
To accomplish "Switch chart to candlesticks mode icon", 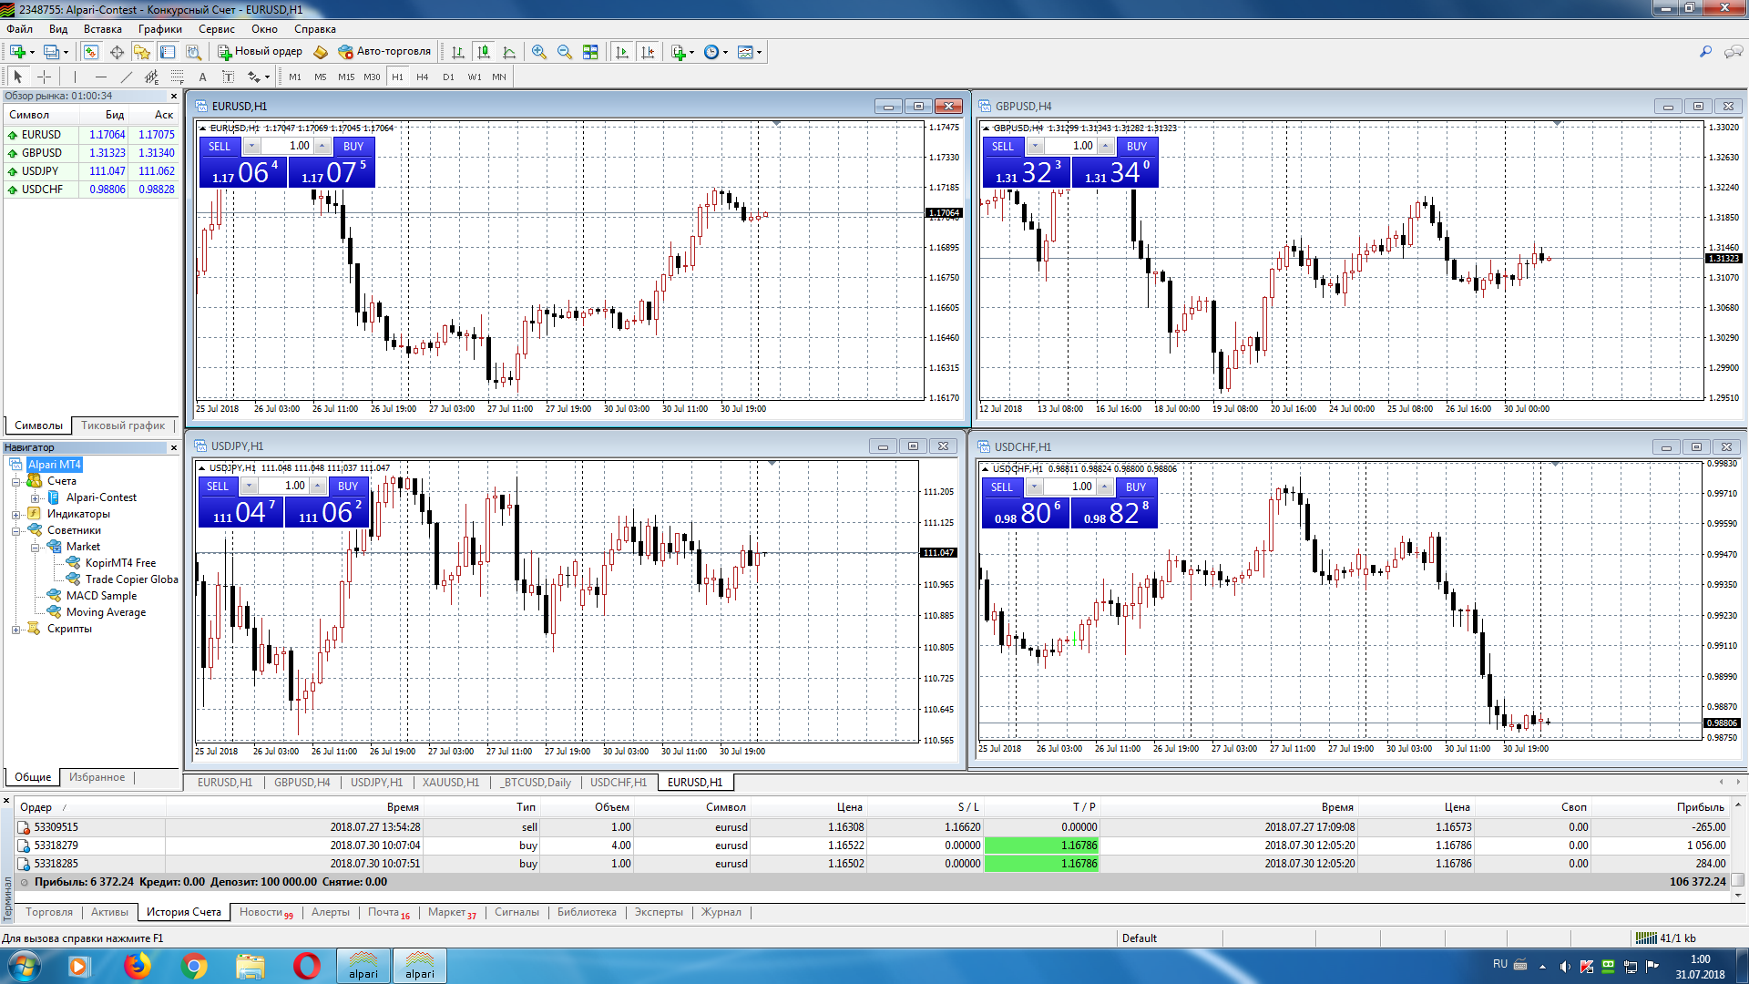I will pos(484,52).
